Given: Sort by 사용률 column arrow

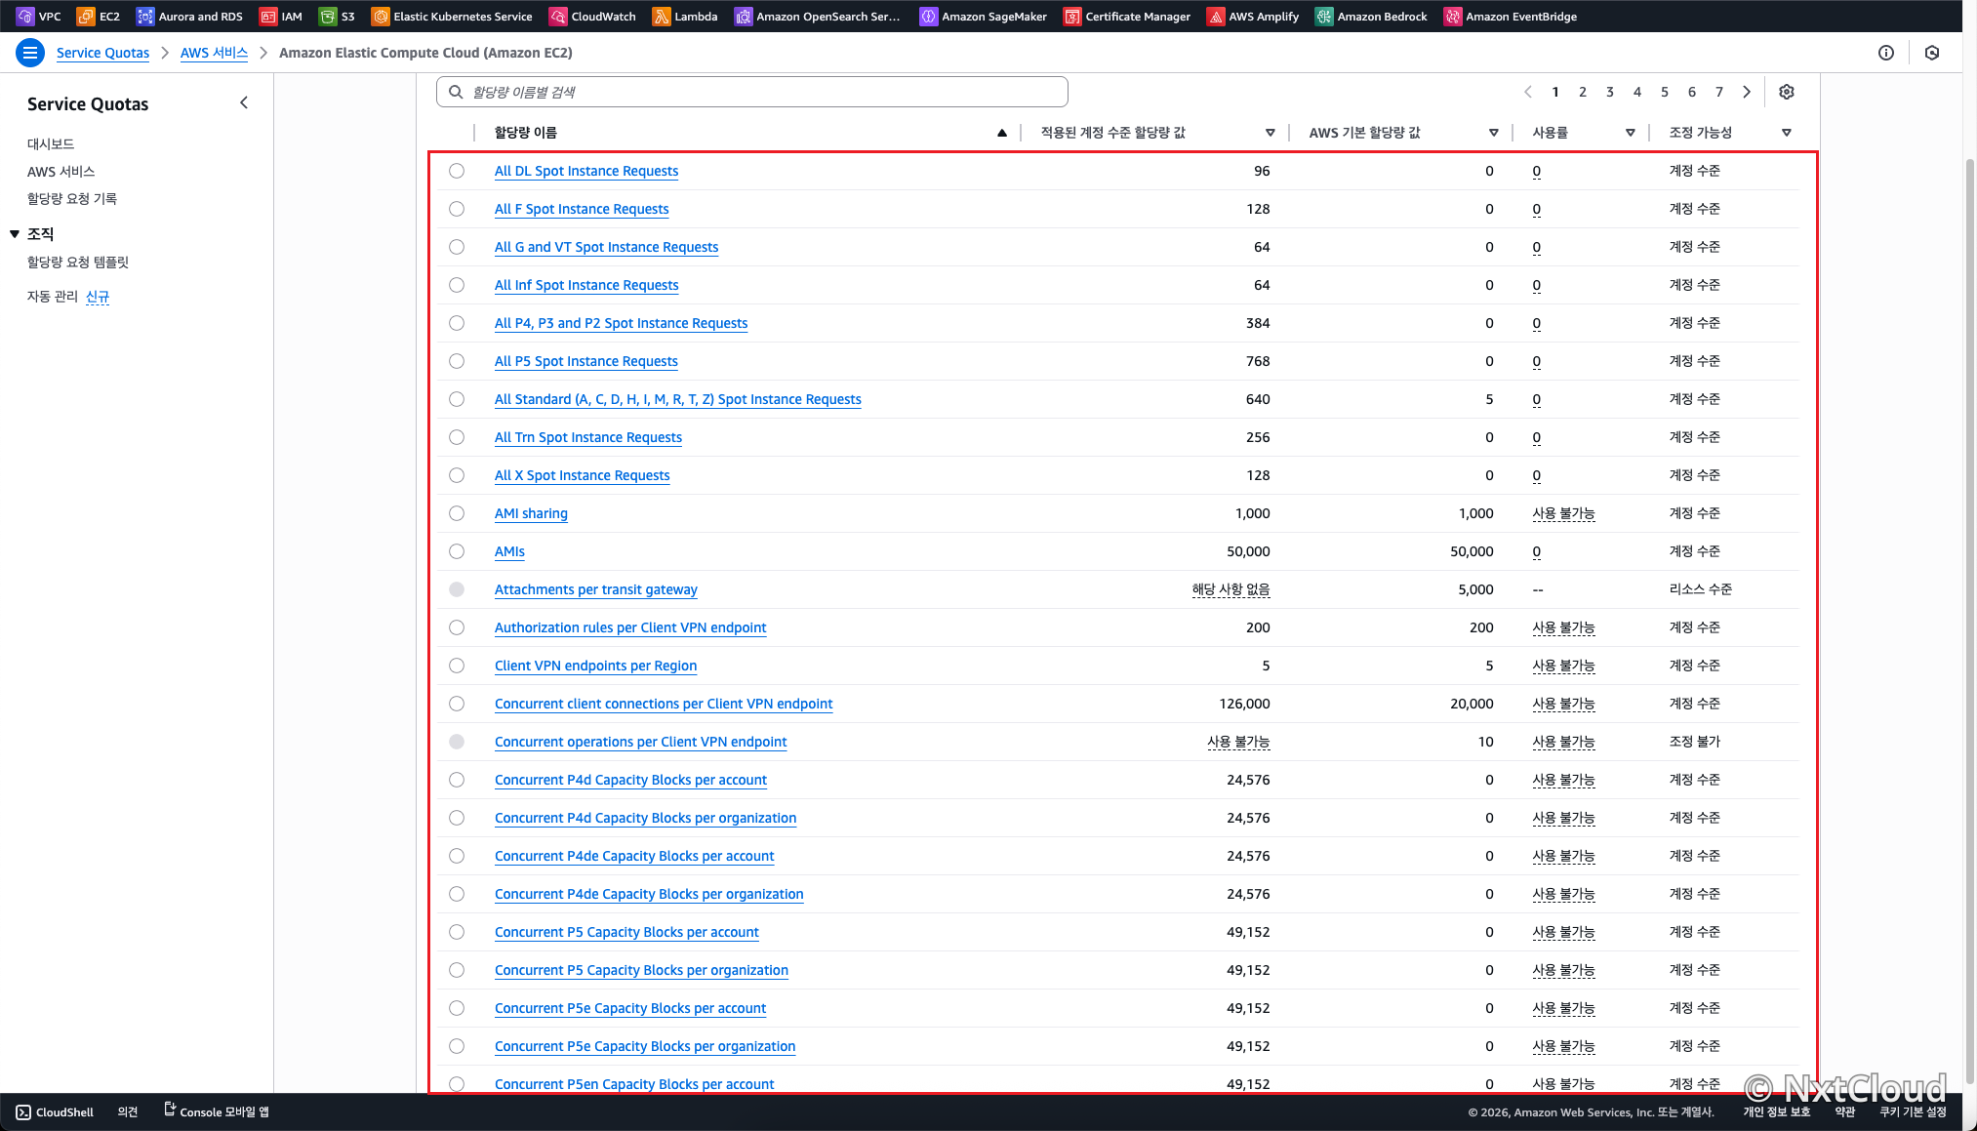Looking at the screenshot, I should (1631, 133).
